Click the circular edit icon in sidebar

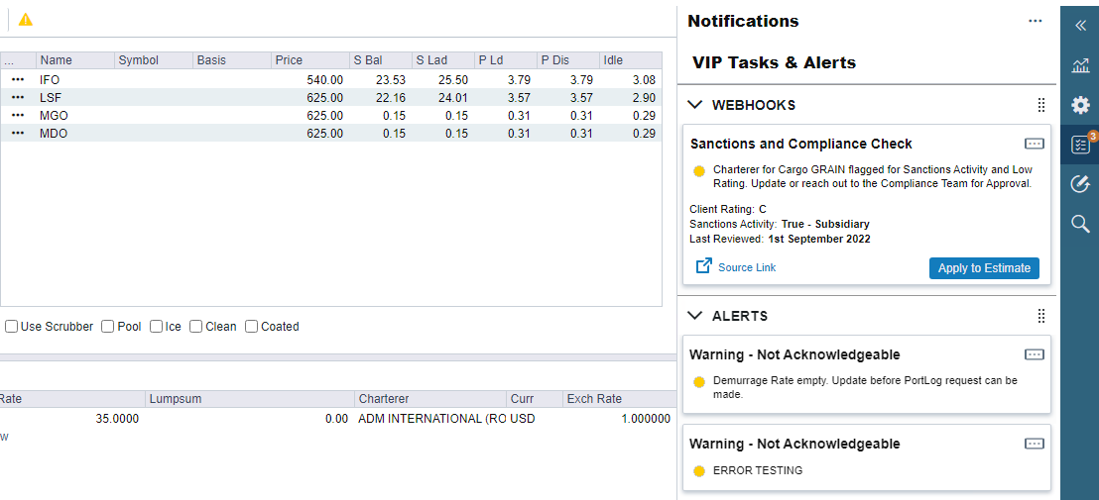click(1080, 184)
